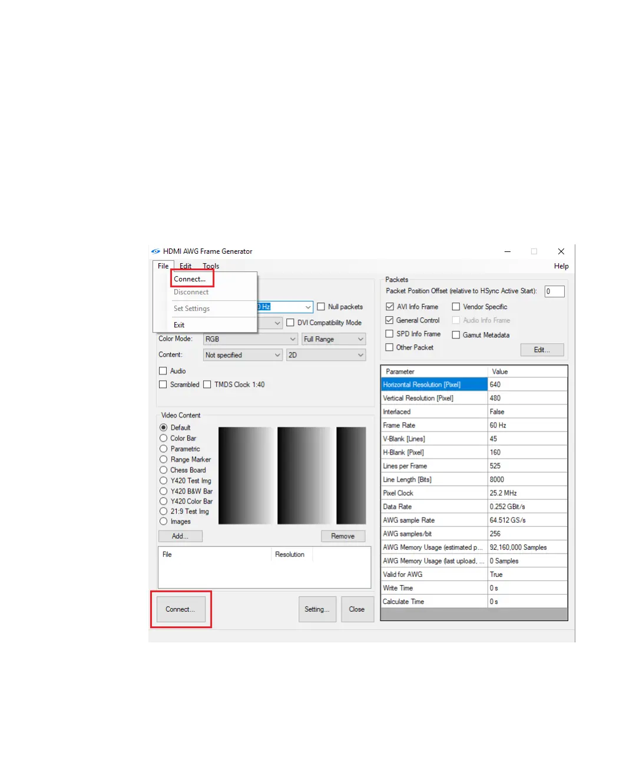Enable Vendor Specific packet
Viewport: 636px width, 763px height.
click(456, 307)
